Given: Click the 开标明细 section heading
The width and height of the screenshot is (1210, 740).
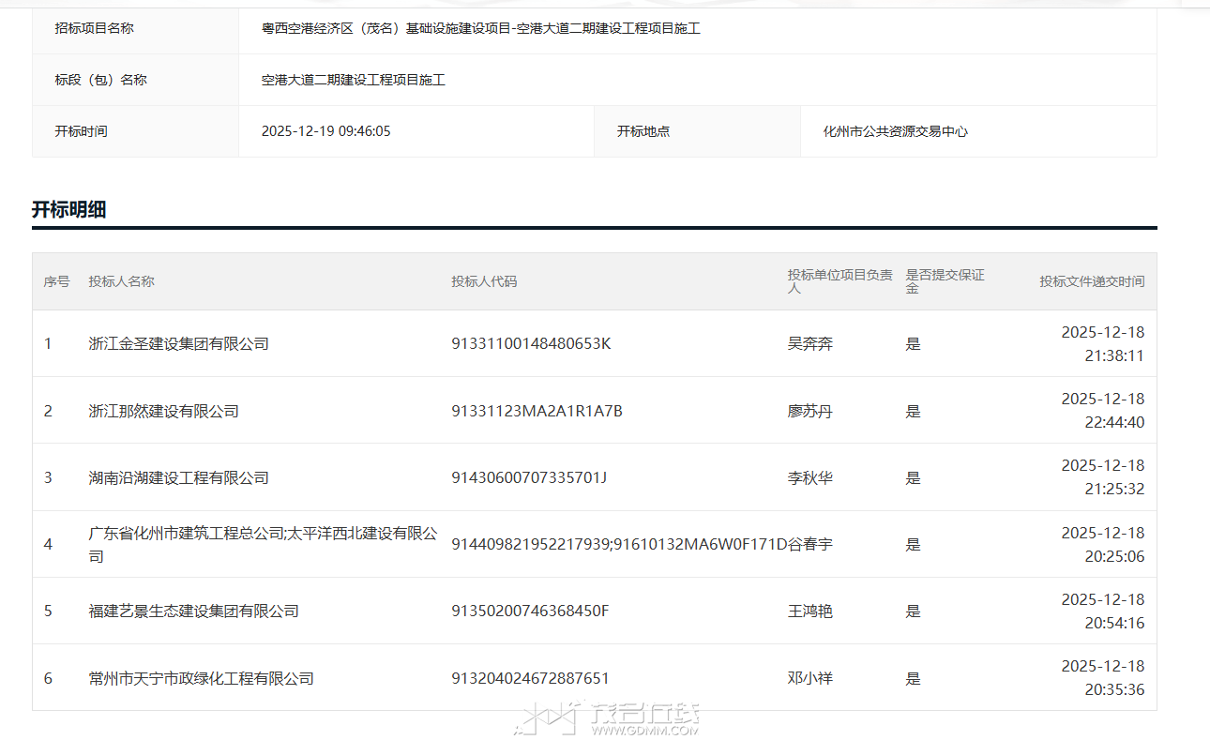Looking at the screenshot, I should (68, 209).
